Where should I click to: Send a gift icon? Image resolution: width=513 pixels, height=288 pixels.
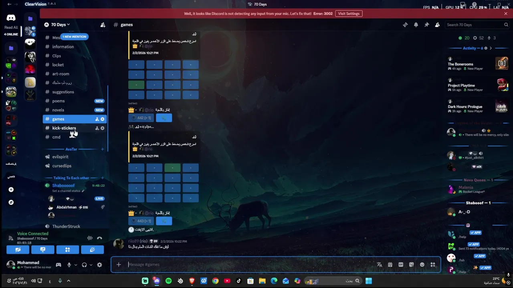click(390, 264)
